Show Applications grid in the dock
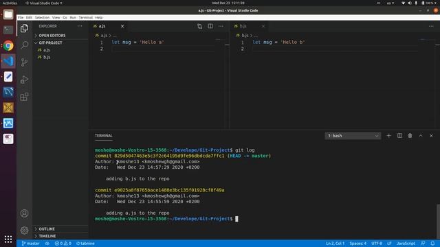This screenshot has width=440, height=247. pos(8,239)
